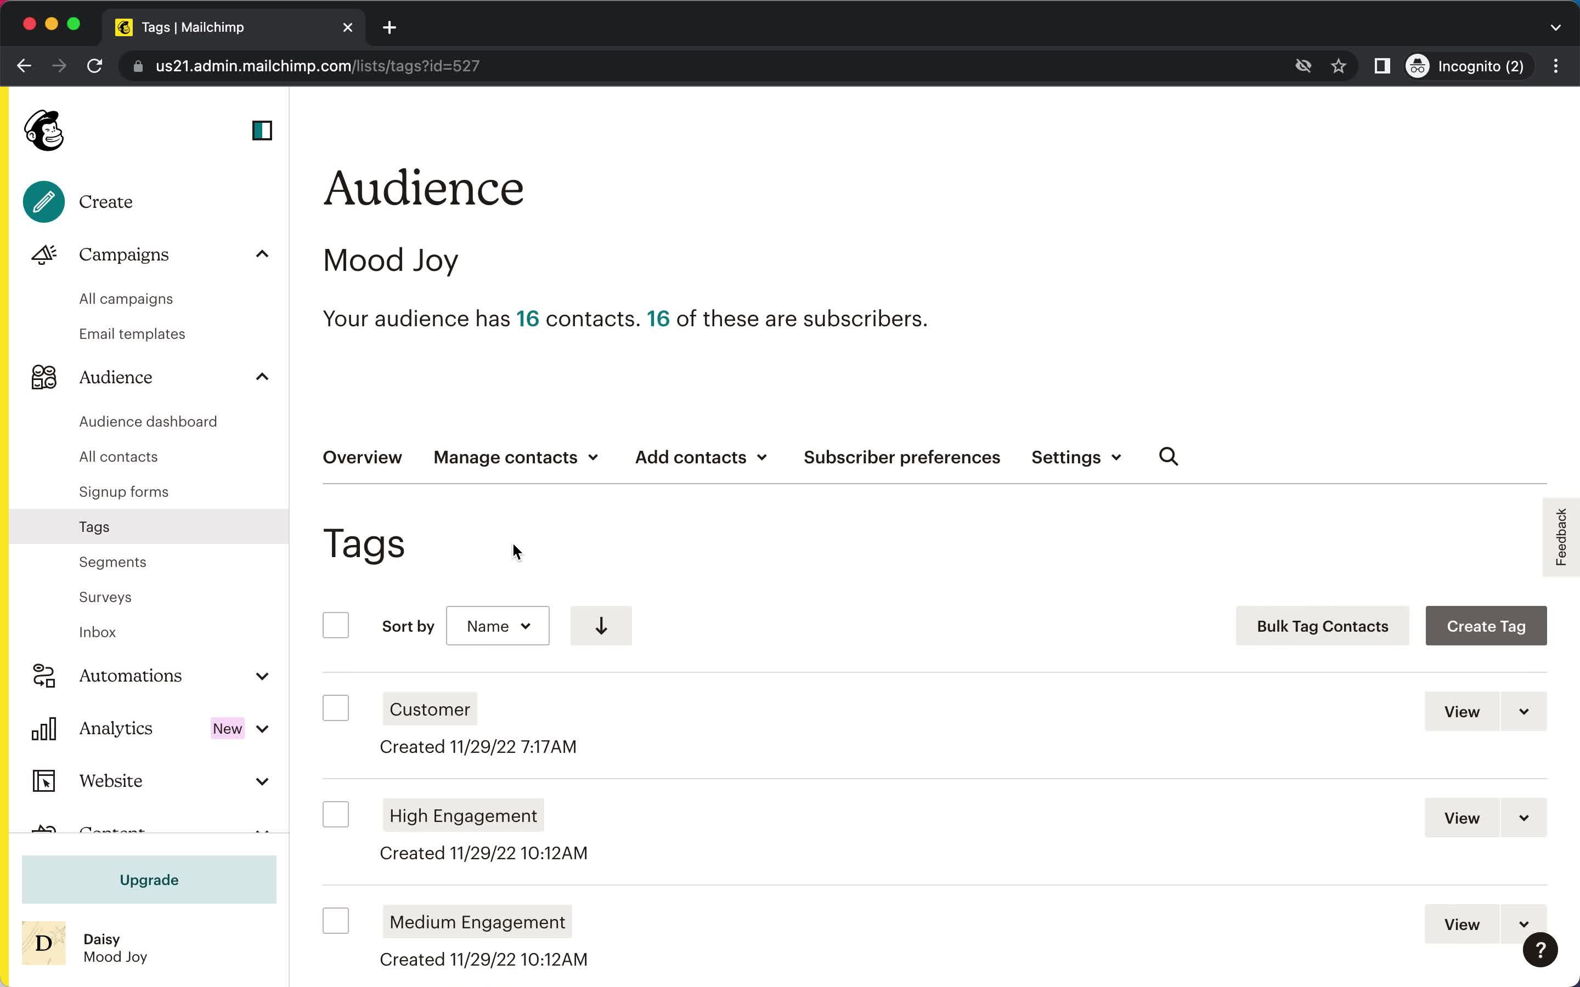The height and width of the screenshot is (987, 1580).
Task: Open a new browser tab
Action: point(389,27)
